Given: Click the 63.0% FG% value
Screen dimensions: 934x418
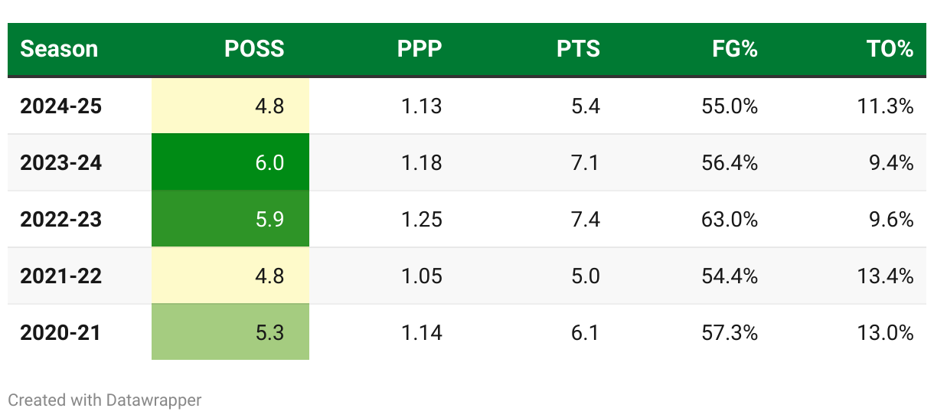Looking at the screenshot, I should pos(730,219).
